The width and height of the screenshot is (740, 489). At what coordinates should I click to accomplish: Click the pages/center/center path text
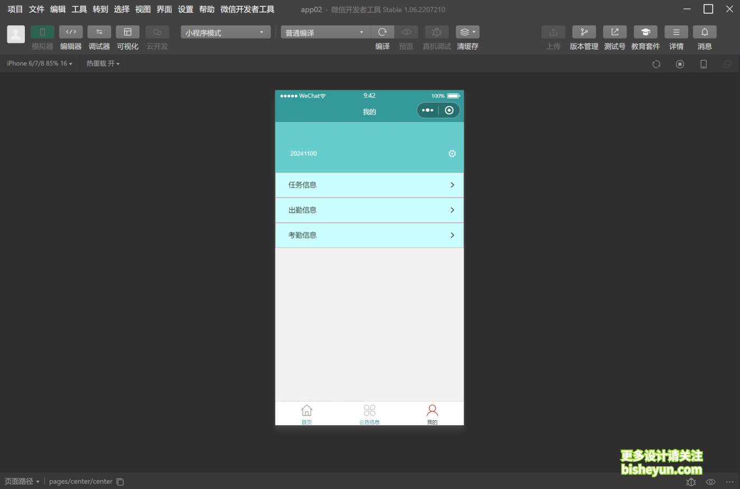click(x=81, y=482)
